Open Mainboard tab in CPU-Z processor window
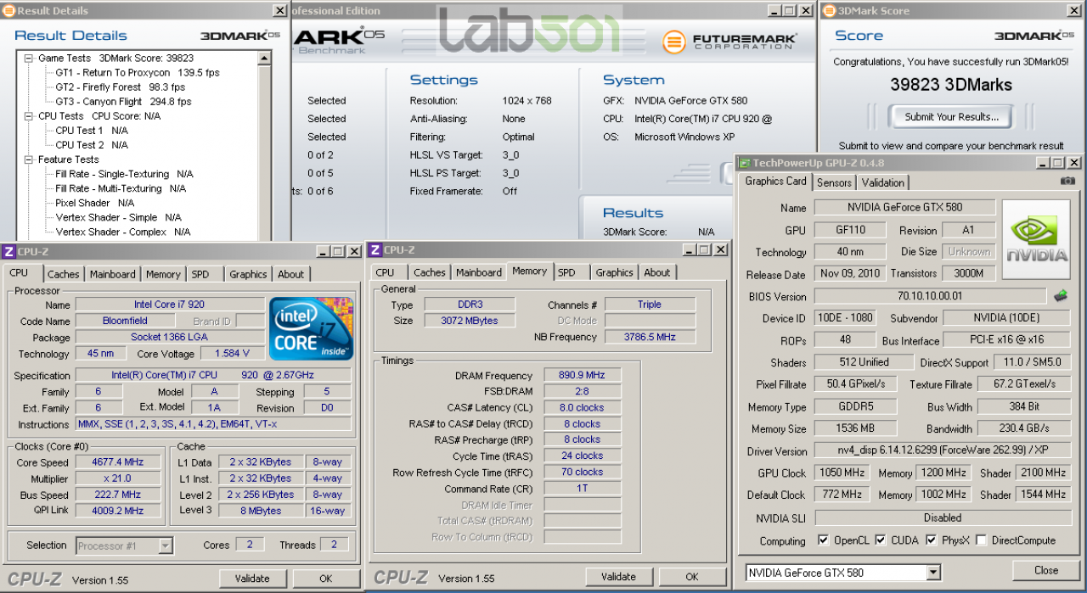Screen dimensions: 1087x593 click(x=113, y=274)
